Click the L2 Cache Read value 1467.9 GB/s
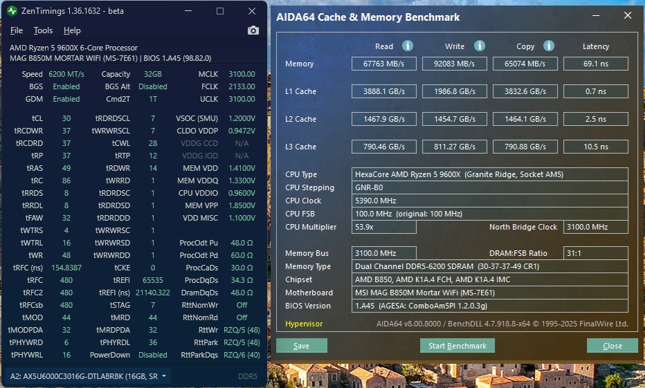 tap(384, 119)
